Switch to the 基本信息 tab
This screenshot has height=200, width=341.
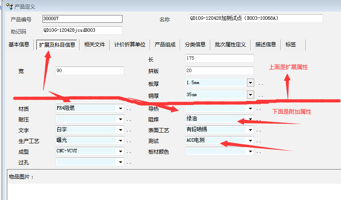pyautogui.click(x=19, y=45)
